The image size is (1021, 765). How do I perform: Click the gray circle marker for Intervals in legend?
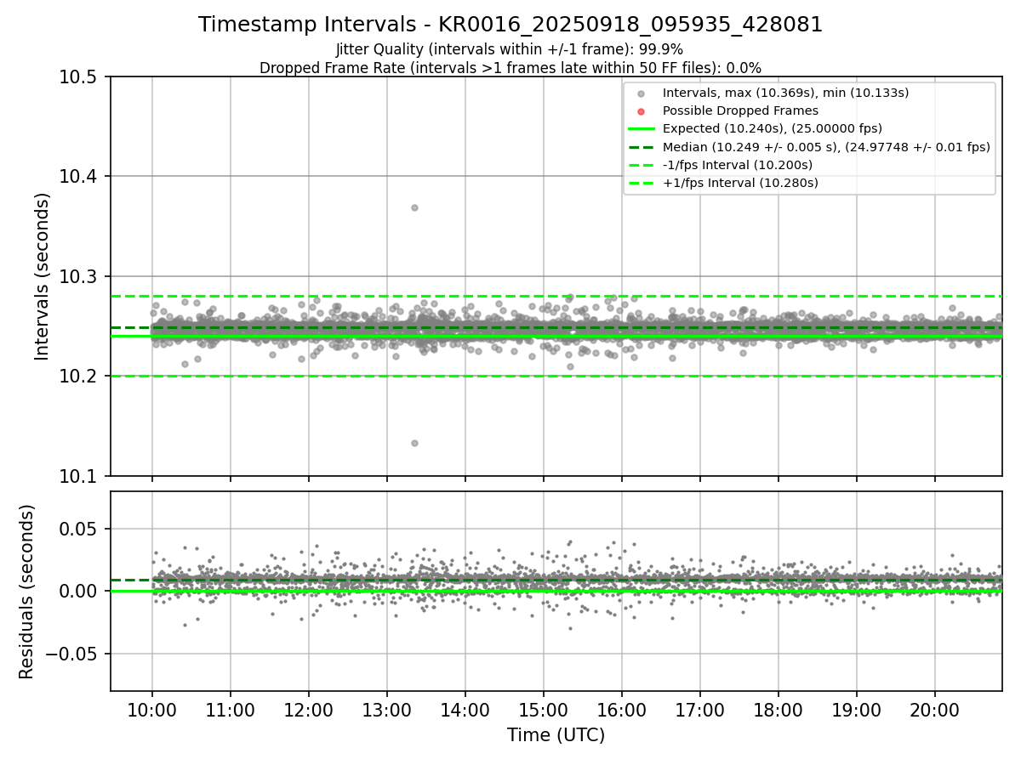click(x=642, y=93)
